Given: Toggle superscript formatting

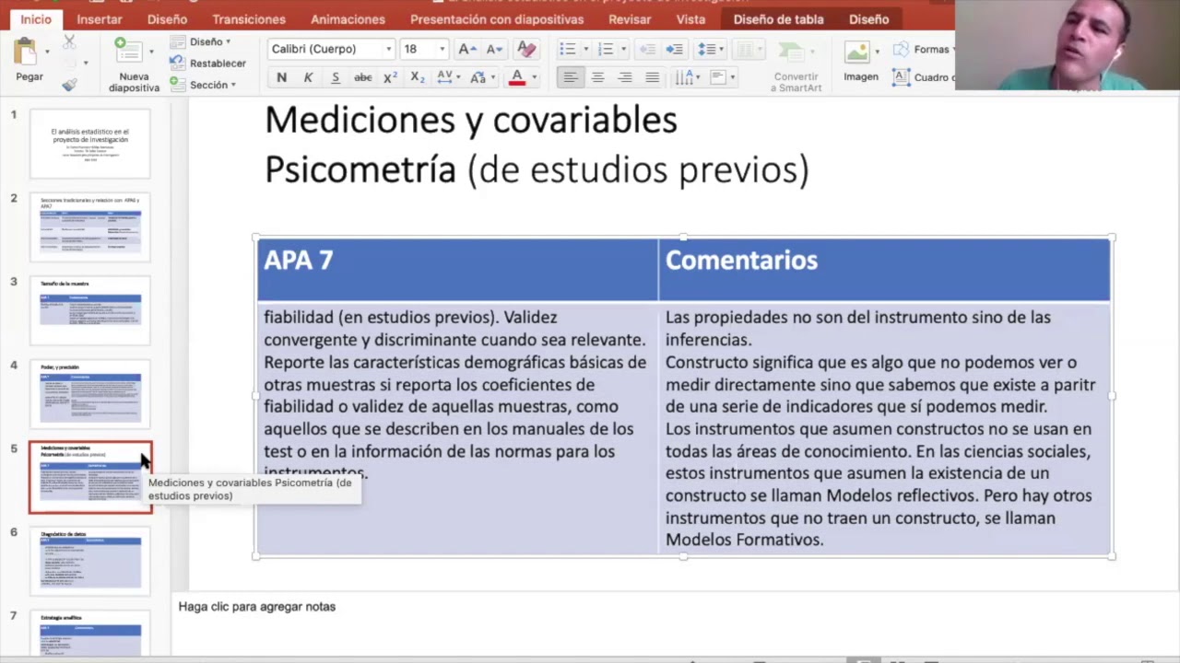Looking at the screenshot, I should click(390, 77).
